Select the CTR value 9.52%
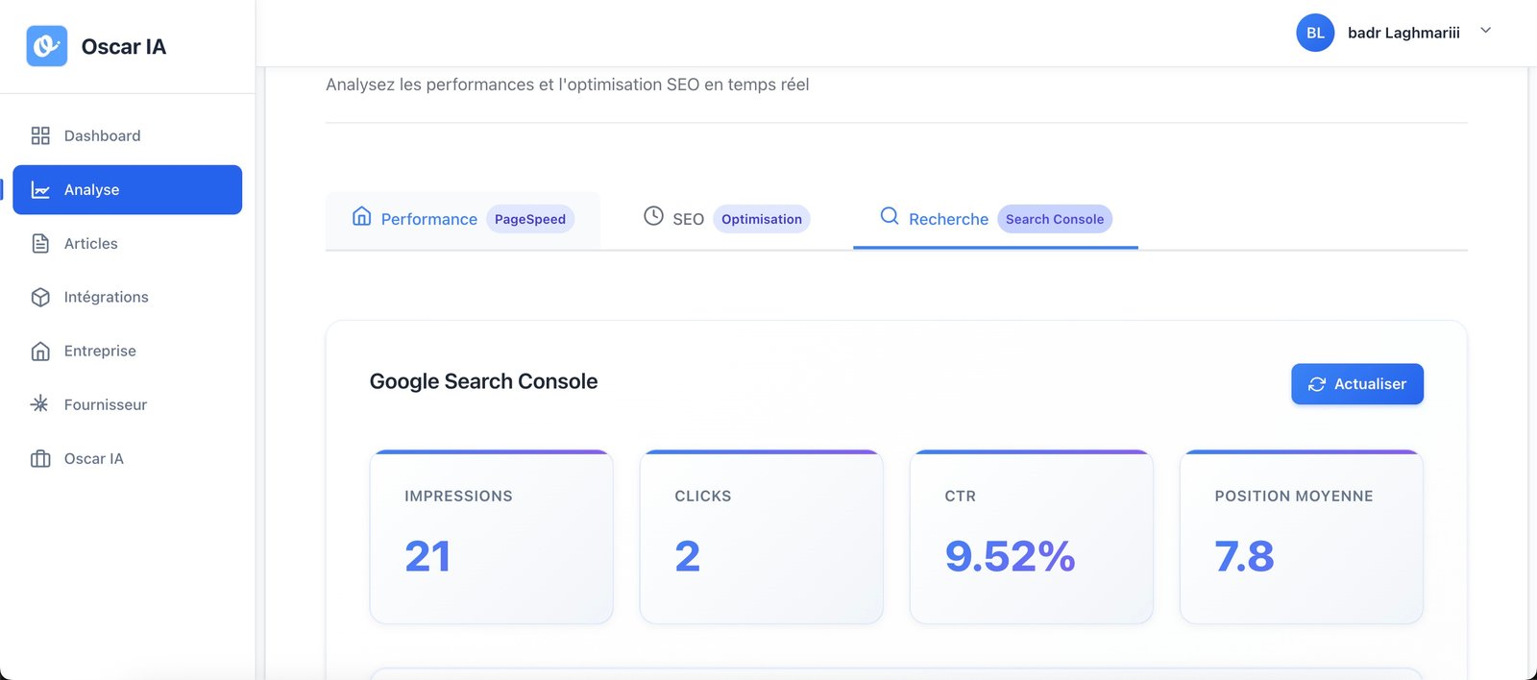 coord(1011,556)
